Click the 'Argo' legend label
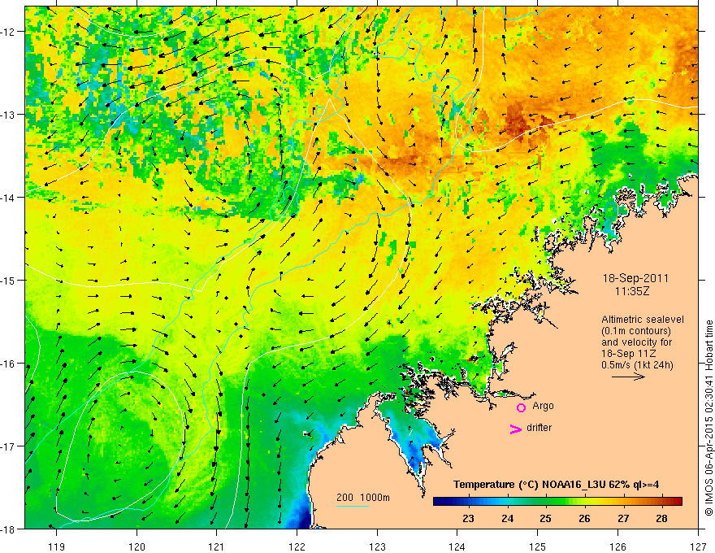This screenshot has height=553, width=715. click(543, 406)
